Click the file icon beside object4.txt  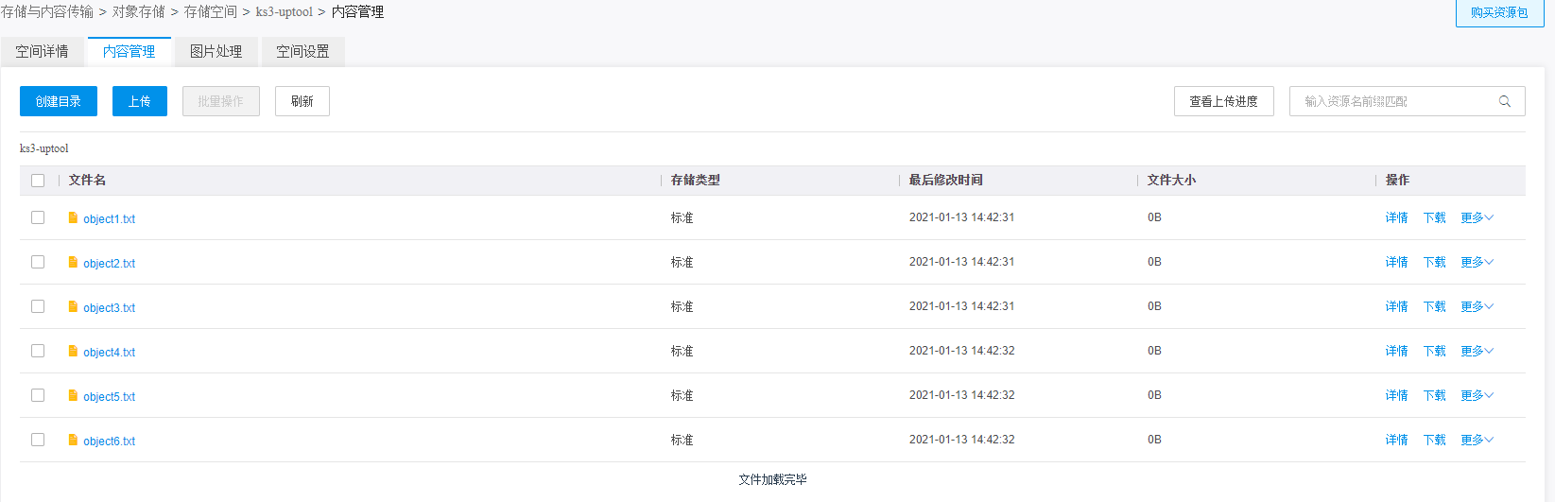point(73,351)
